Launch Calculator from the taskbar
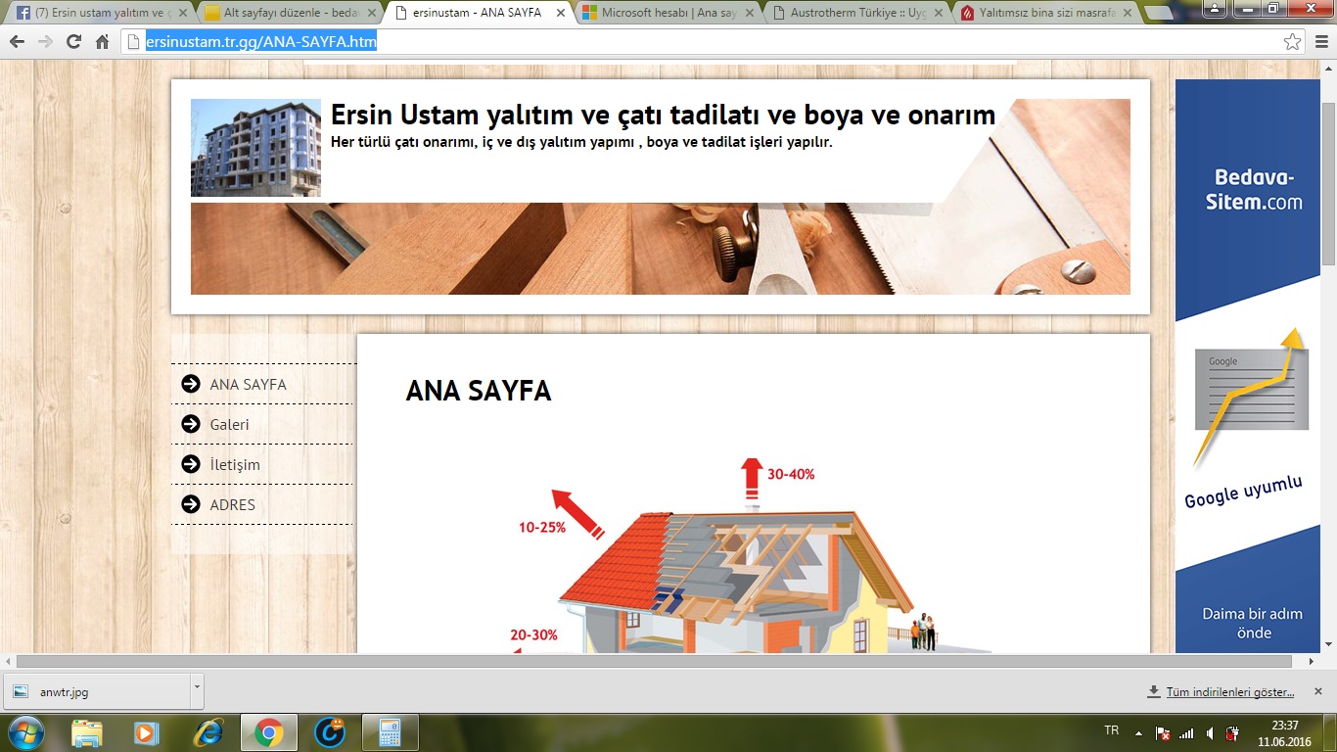1337x752 pixels. [x=390, y=732]
